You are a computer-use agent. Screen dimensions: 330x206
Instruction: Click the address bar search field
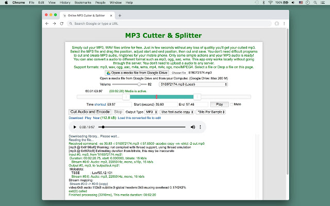pyautogui.click(x=169, y=24)
